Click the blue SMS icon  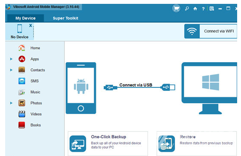click(22, 81)
